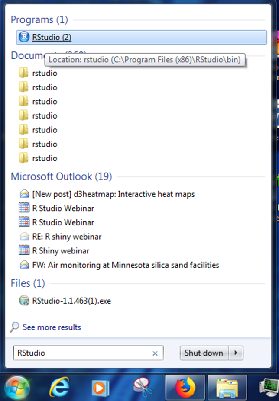The image size is (279, 401).
Task: Open the d3heatmap Interactive heat maps email
Action: click(x=113, y=194)
